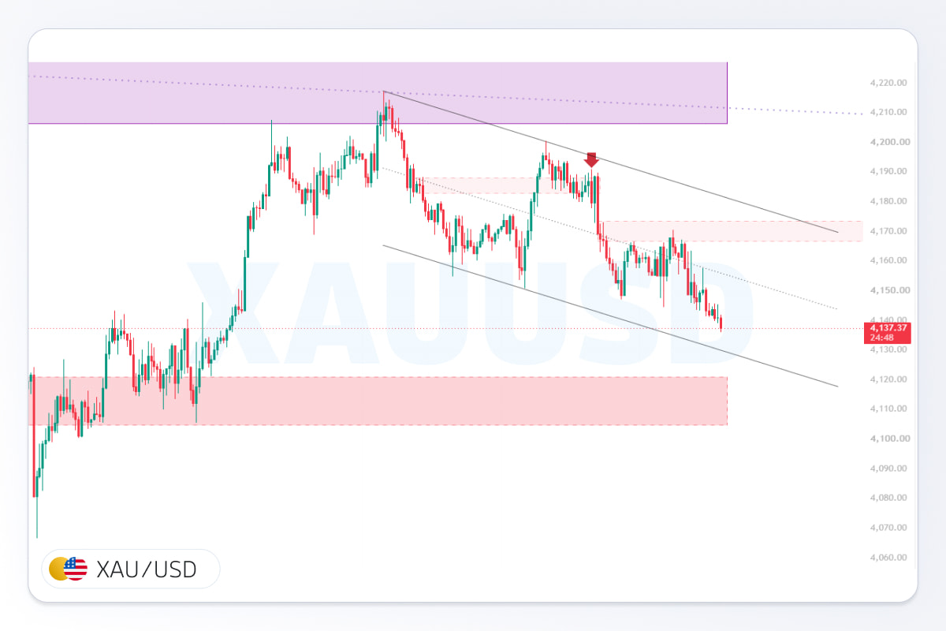Click the red down arrow marker

tap(591, 160)
